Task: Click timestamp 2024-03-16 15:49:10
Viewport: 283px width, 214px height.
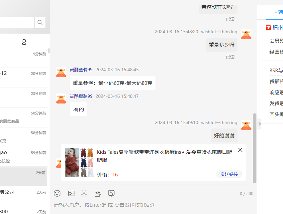Action: (x=176, y=122)
